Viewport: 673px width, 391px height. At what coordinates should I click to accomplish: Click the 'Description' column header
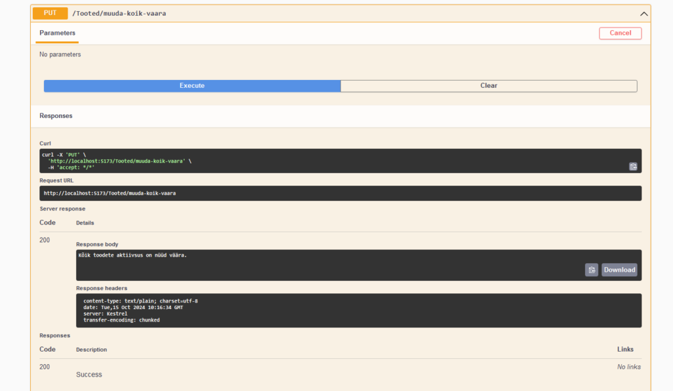(x=91, y=350)
